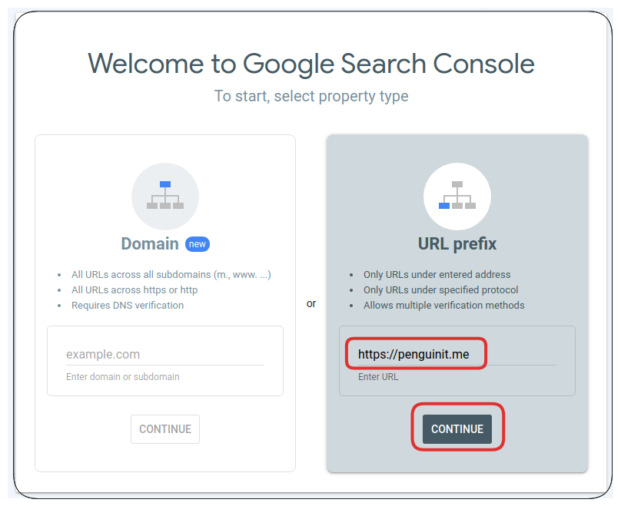The image size is (621, 506).
Task: Click the URL prefix sitemap icon
Action: pyautogui.click(x=457, y=196)
